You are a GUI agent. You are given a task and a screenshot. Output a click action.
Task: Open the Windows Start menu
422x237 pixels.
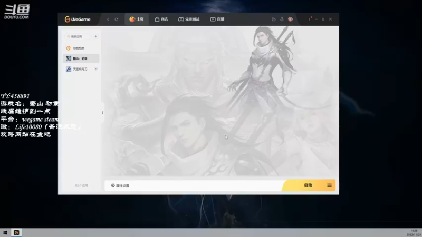[x=5, y=233]
